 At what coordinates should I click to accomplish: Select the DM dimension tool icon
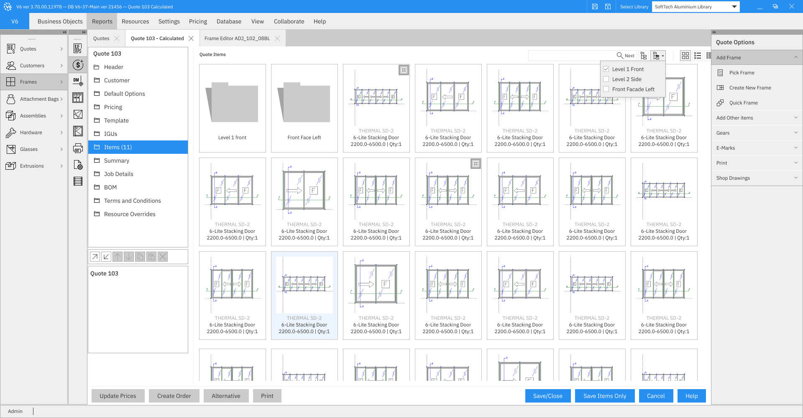78,81
